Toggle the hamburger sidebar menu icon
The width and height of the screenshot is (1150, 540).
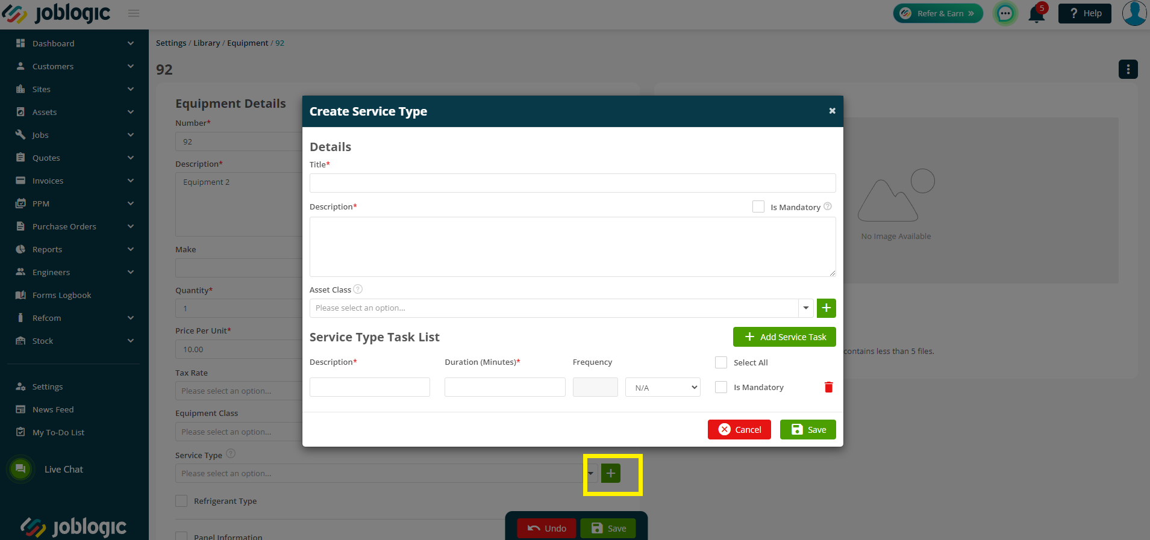point(134,13)
